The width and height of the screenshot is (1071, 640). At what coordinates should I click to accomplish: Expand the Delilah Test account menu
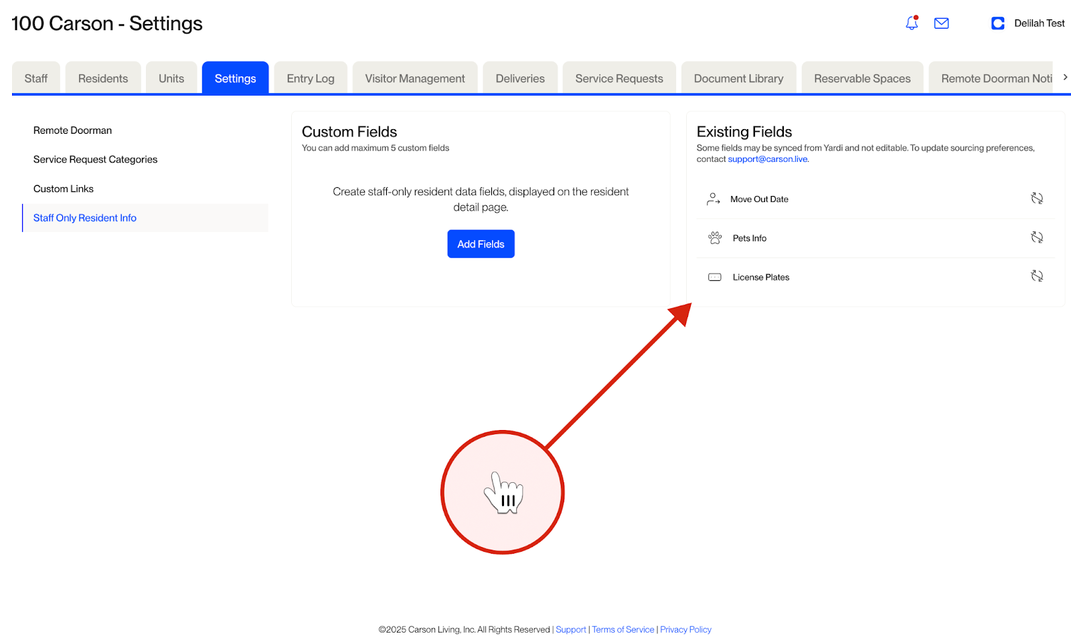1039,23
